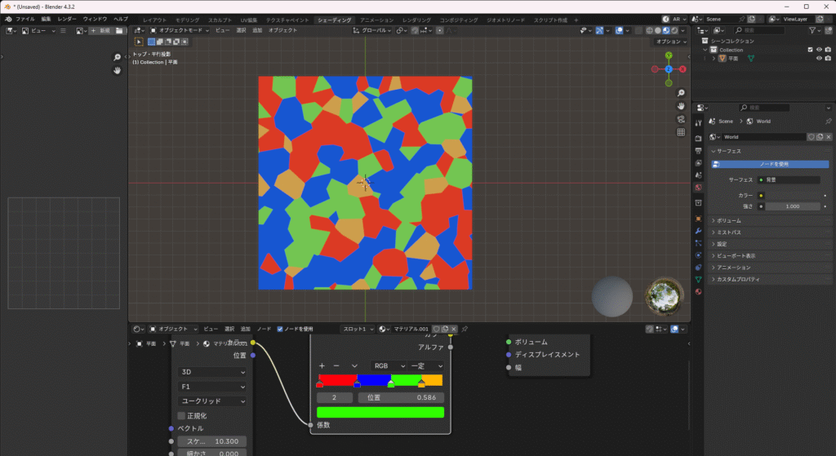Open the Material properties tab icon

point(699,292)
